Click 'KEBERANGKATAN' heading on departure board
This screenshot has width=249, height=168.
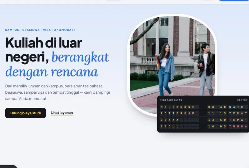171,100
